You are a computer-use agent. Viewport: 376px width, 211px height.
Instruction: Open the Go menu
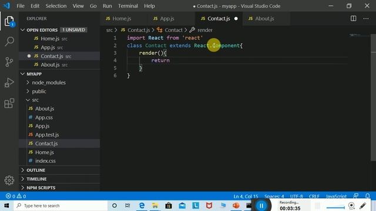93,6
